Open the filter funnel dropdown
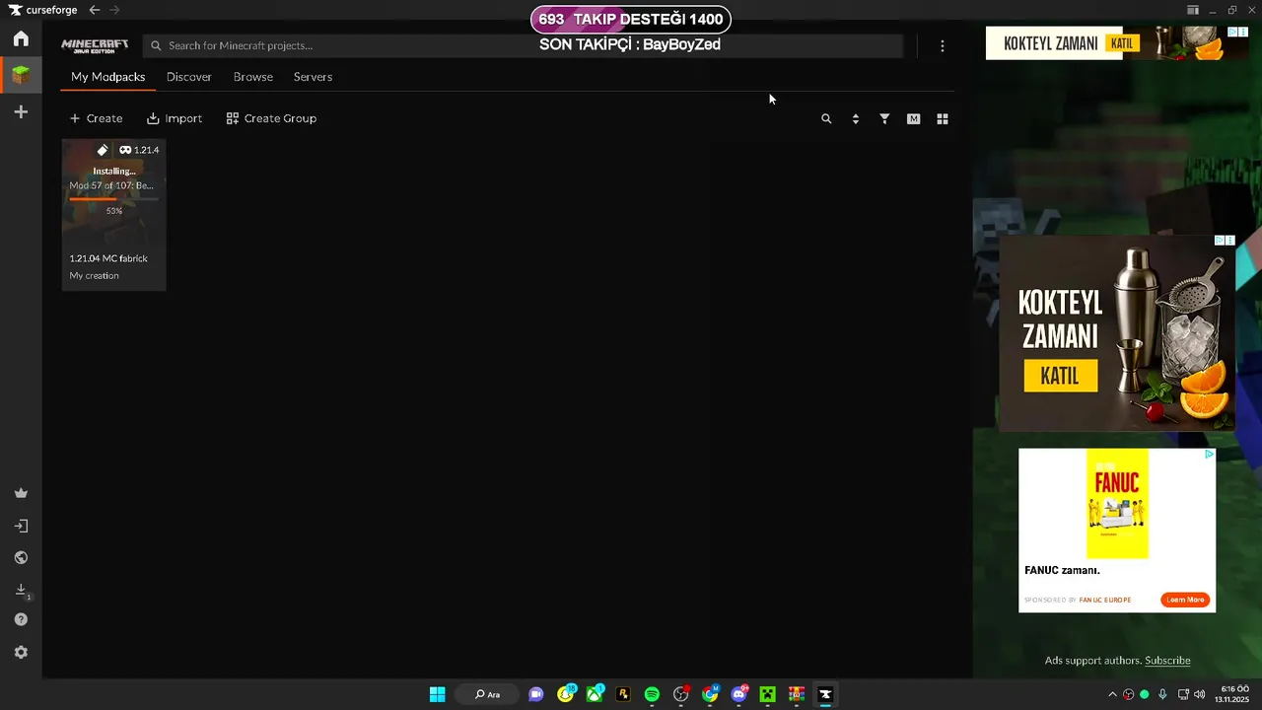The image size is (1262, 710). click(x=884, y=118)
